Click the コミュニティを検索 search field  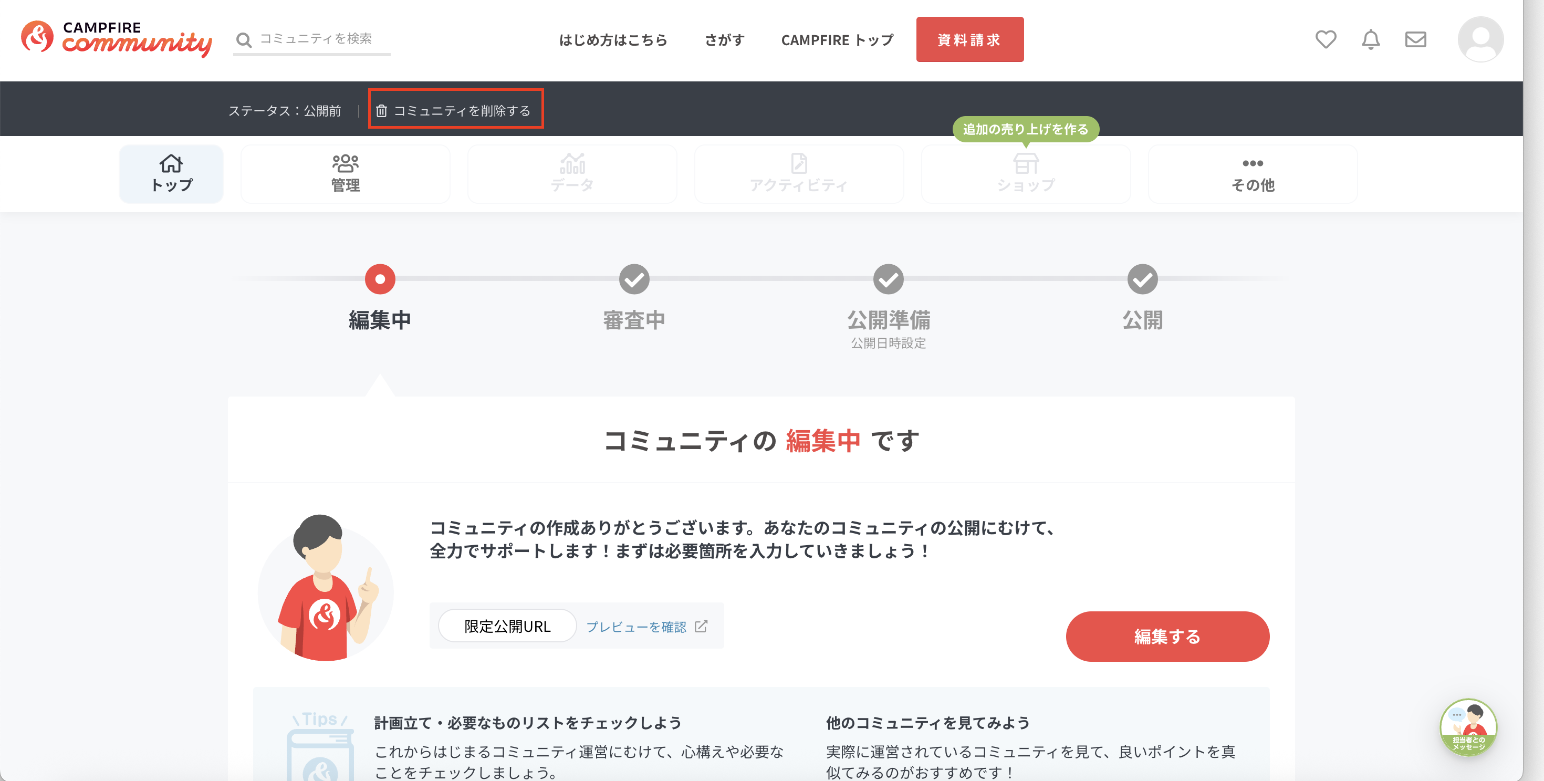tap(318, 38)
